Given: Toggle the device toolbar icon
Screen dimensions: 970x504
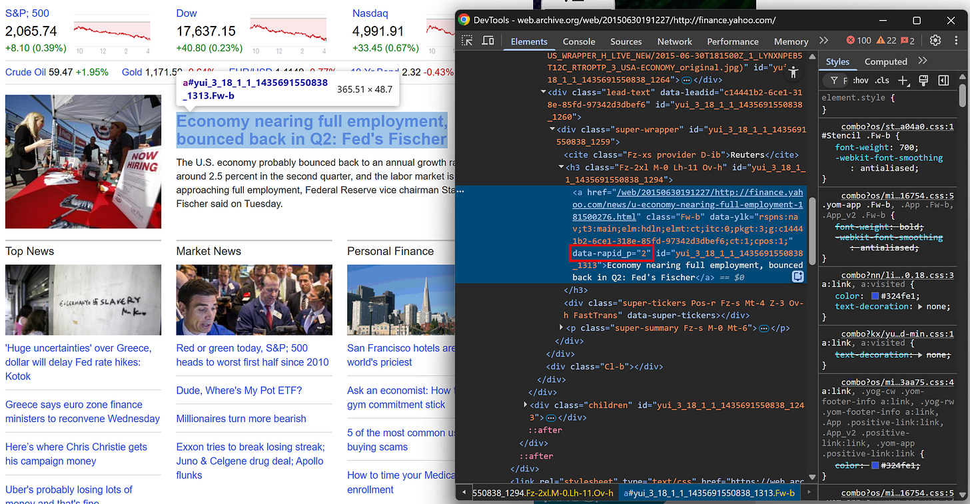Looking at the screenshot, I should (x=487, y=41).
